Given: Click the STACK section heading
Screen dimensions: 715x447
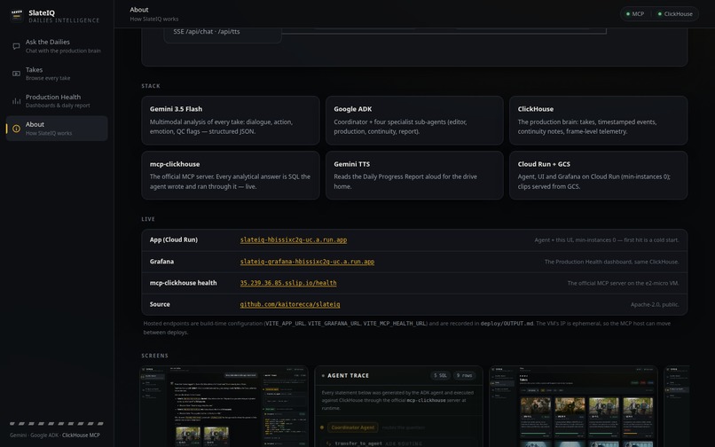Looking at the screenshot, I should pos(151,86).
